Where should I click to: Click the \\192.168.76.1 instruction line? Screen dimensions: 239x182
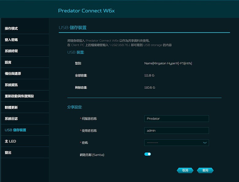tap(120, 45)
